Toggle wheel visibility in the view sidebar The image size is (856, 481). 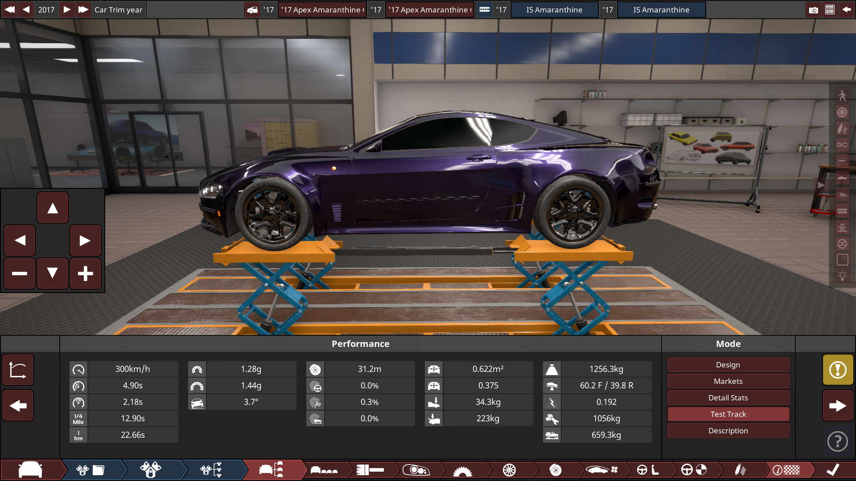pos(842,112)
